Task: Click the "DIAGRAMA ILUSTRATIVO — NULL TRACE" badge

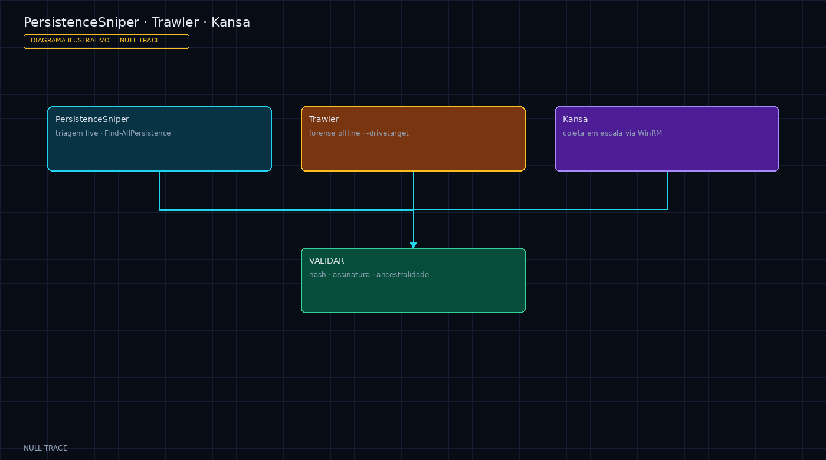Action: (x=106, y=41)
